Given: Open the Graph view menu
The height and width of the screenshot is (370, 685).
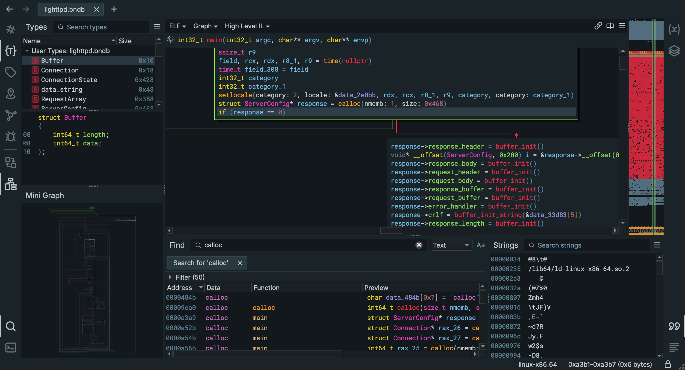Looking at the screenshot, I should (x=205, y=26).
